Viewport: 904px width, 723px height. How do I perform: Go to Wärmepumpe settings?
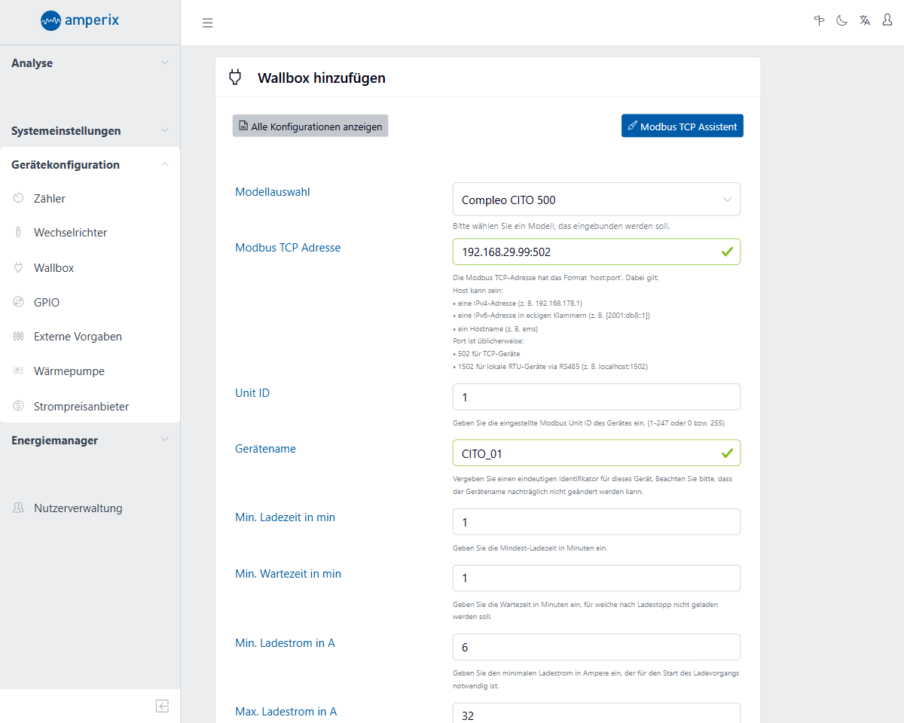tap(69, 371)
